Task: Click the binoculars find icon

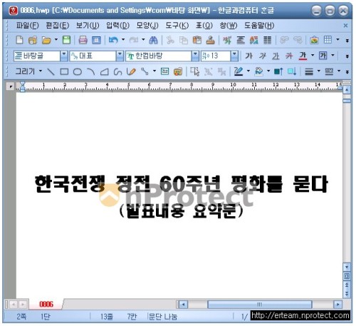Action: tap(153, 40)
